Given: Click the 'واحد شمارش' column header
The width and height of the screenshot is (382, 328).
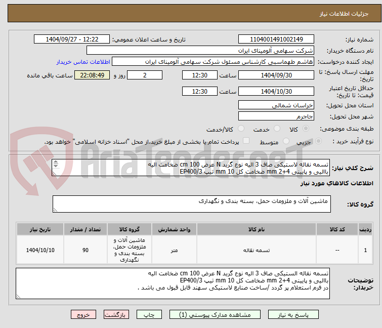Looking at the screenshot, I should click(x=174, y=229).
